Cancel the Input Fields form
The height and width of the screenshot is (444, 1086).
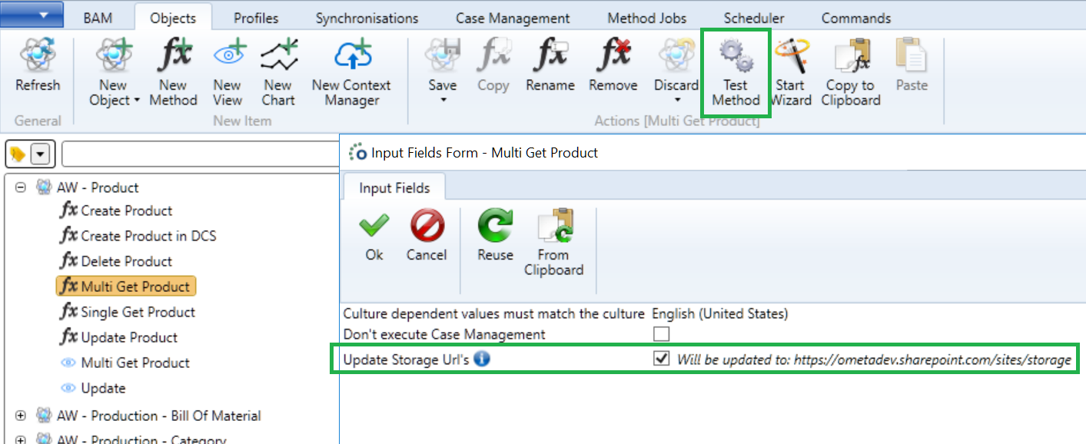tap(427, 237)
